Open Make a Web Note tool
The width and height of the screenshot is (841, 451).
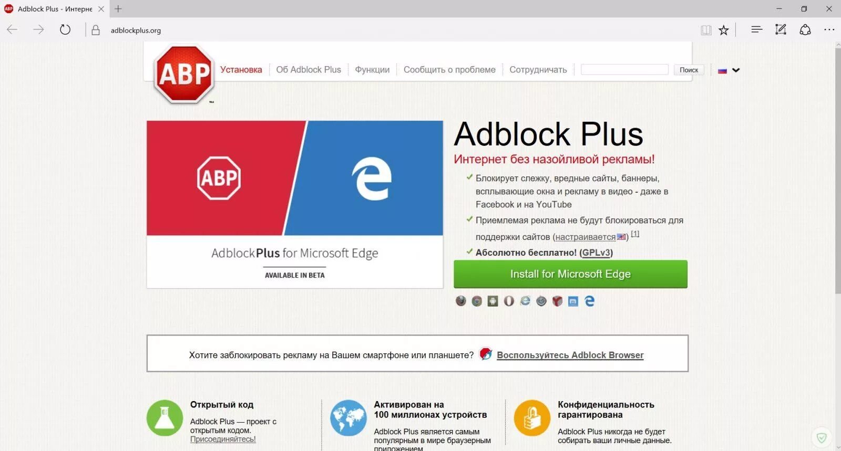[x=781, y=30]
